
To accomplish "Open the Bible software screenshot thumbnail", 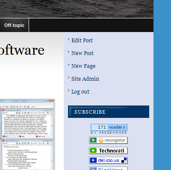I will point(27,135).
